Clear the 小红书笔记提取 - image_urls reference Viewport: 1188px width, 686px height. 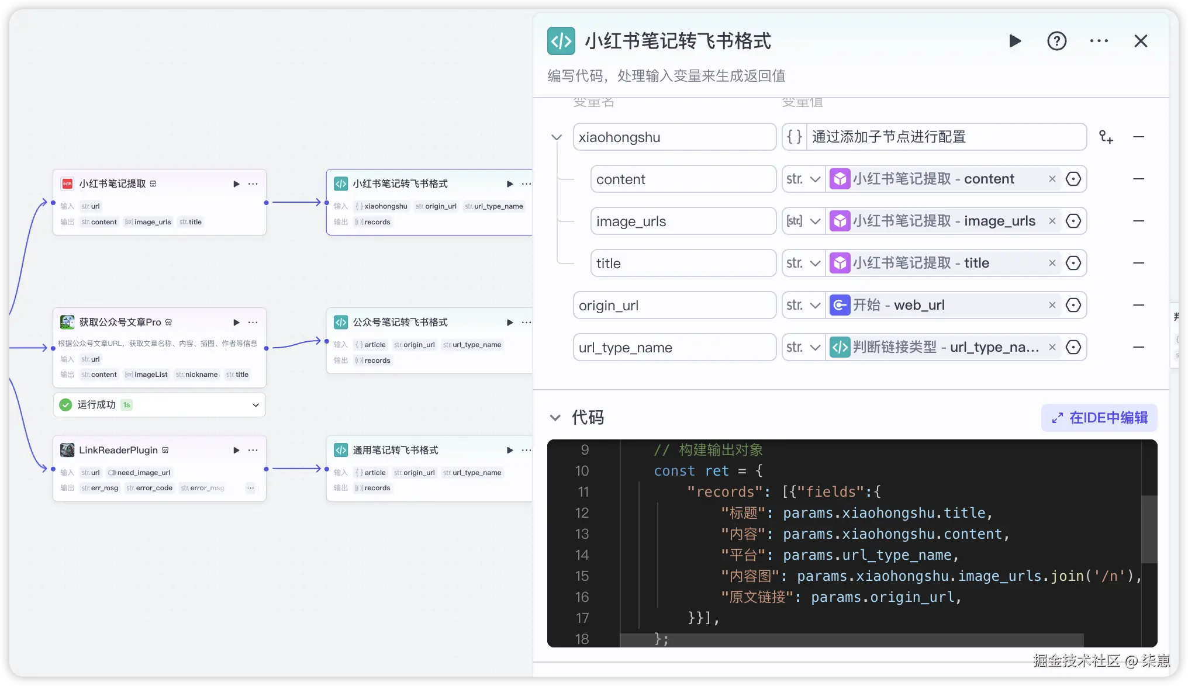(1052, 221)
